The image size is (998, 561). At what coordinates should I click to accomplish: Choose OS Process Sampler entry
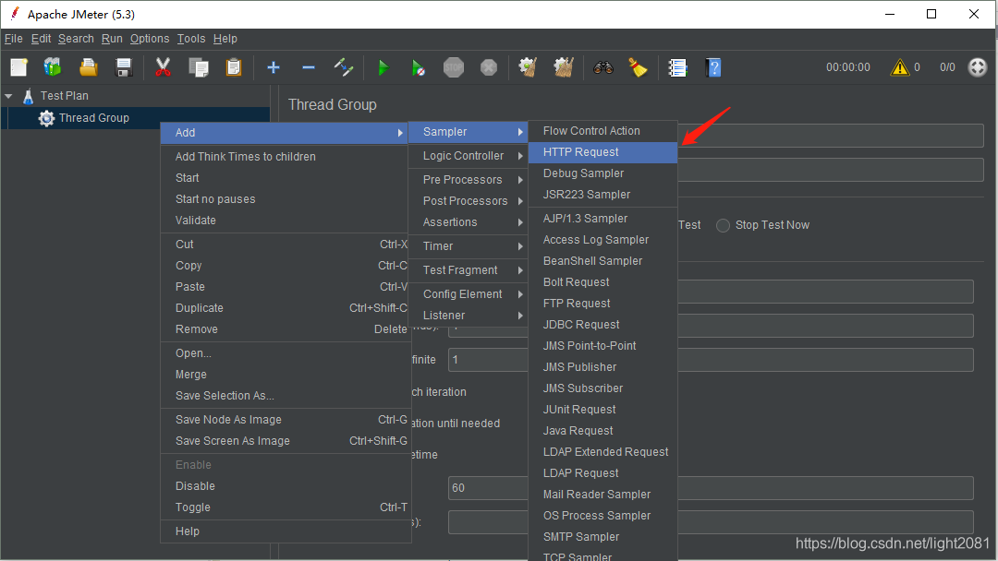pyautogui.click(x=602, y=516)
